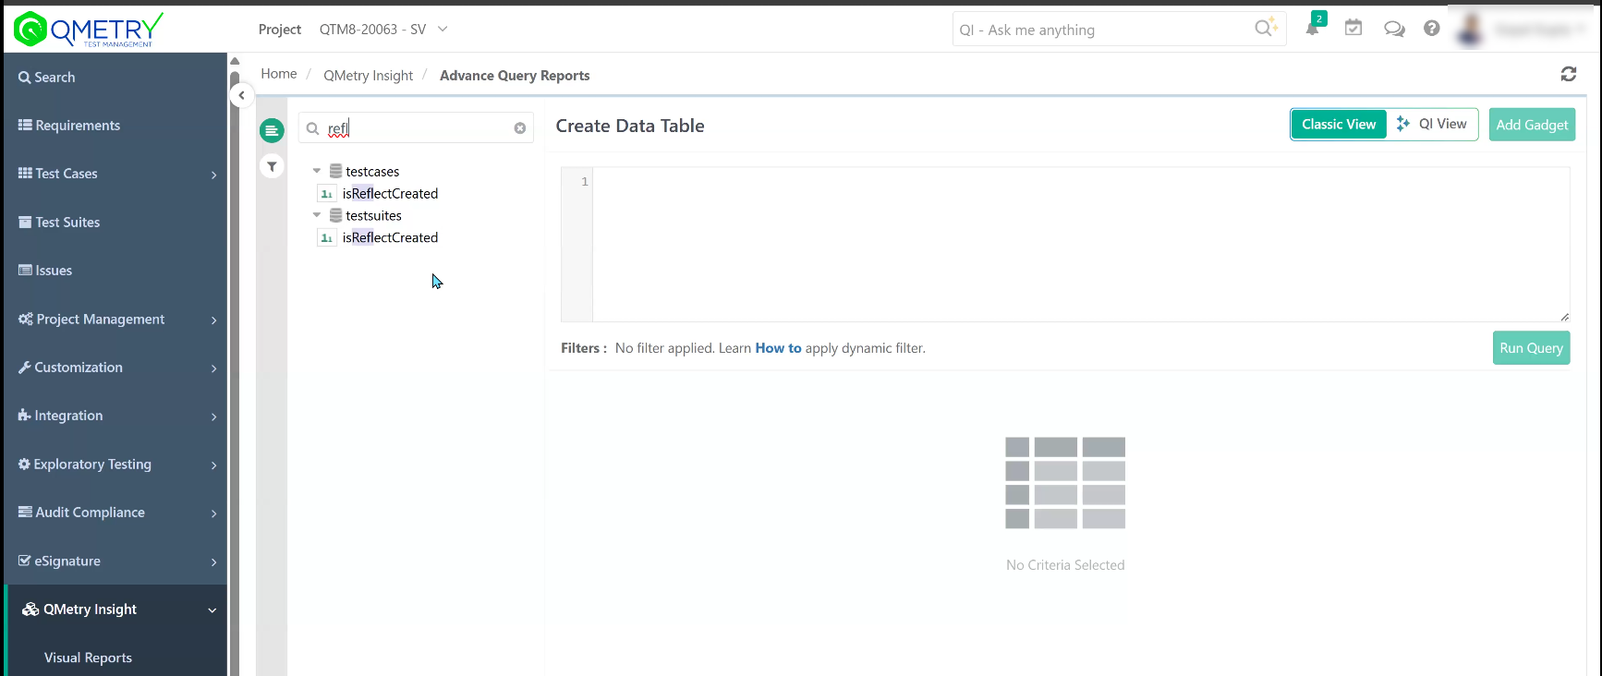Collapse the testsuites tree node
The width and height of the screenshot is (1602, 676).
pos(317,215)
